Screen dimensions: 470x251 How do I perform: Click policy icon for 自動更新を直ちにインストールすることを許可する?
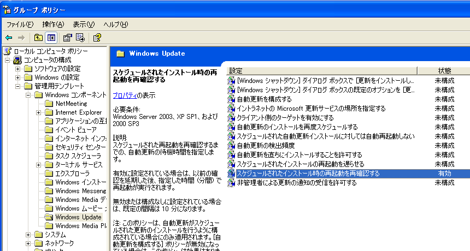click(231, 154)
